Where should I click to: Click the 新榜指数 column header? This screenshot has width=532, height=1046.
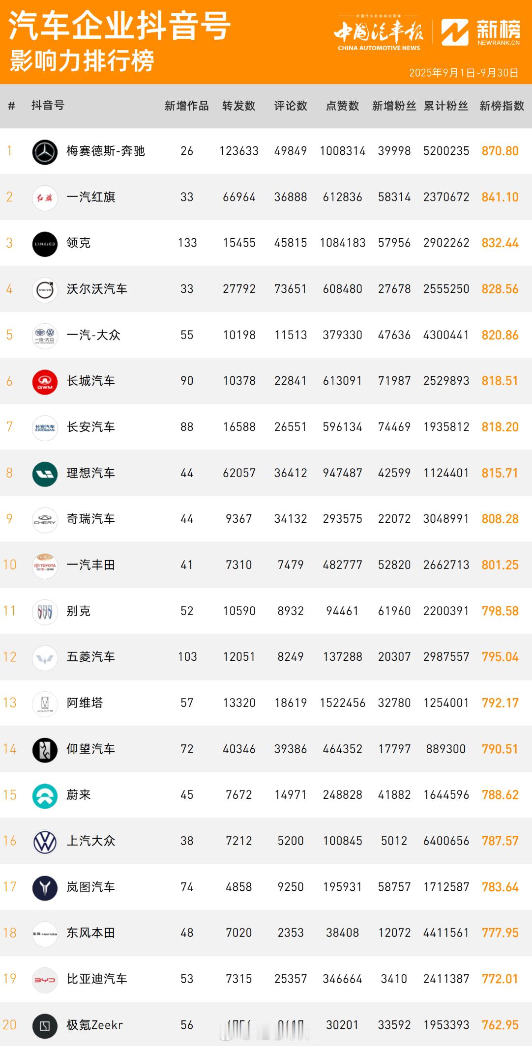[502, 106]
